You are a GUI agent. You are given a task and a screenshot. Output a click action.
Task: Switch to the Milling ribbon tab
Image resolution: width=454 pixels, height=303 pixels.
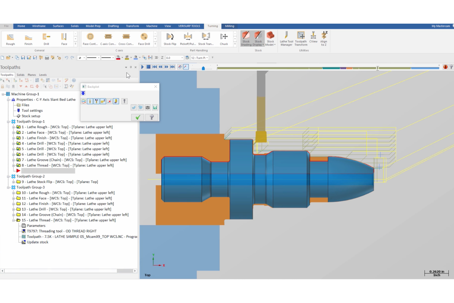[229, 26]
